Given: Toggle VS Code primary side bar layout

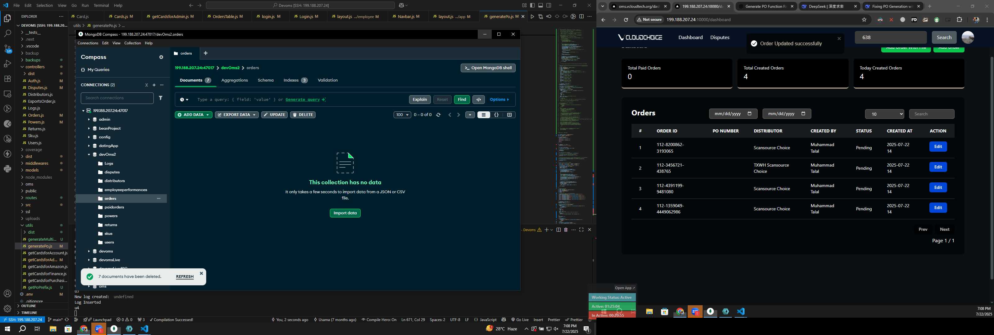Looking at the screenshot, I should (x=532, y=5).
